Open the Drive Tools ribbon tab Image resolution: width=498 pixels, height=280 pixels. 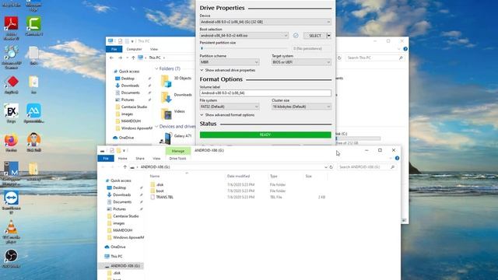click(177, 158)
